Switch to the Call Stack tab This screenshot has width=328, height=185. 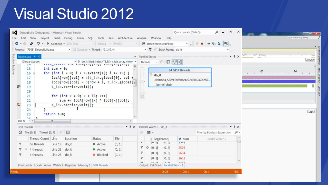click(156, 165)
